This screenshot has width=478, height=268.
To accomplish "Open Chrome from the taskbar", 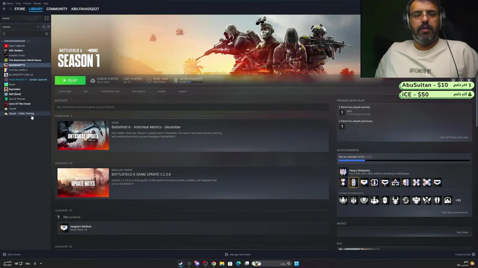I will click(x=214, y=264).
